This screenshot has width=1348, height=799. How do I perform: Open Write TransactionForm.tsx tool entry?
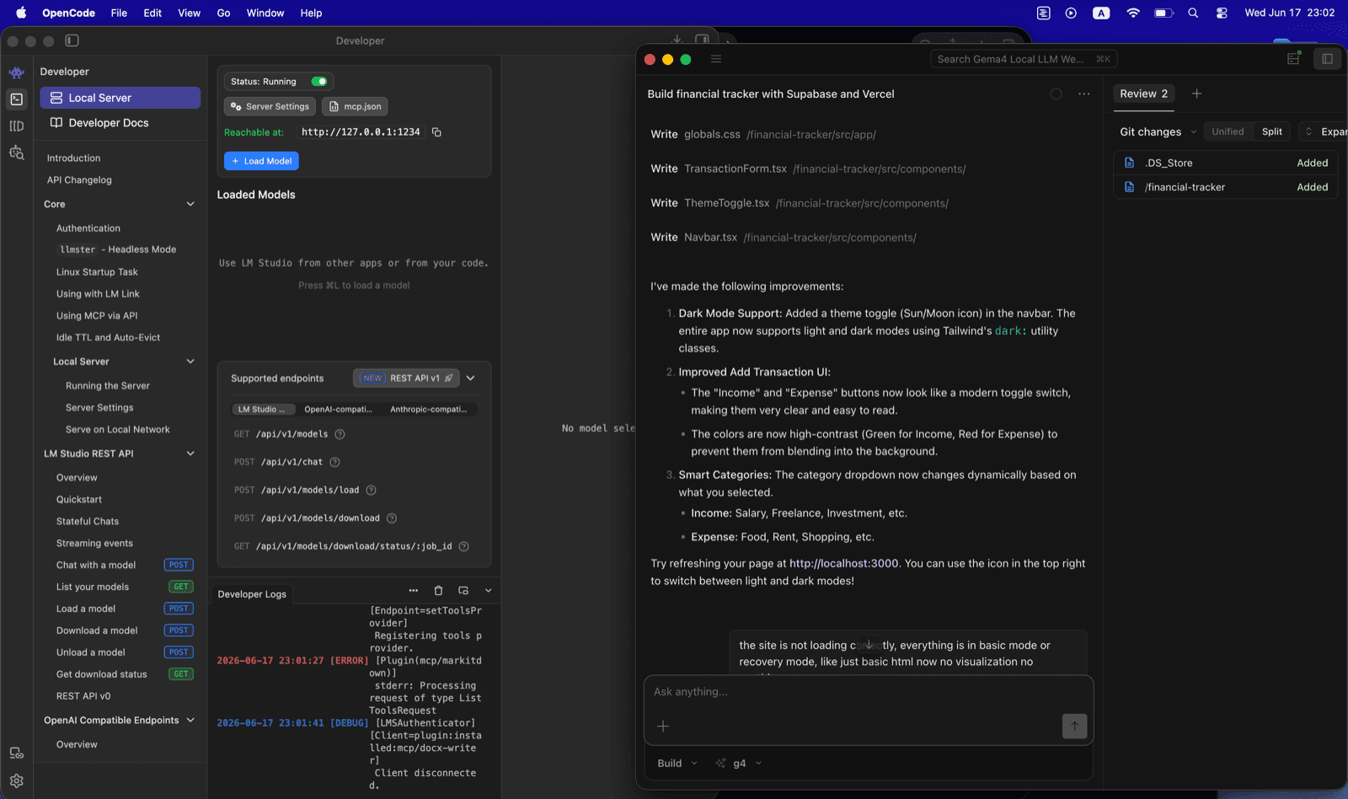808,169
